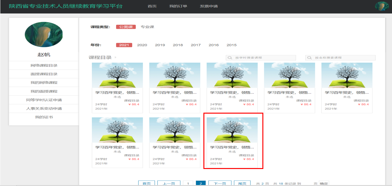The image size is (392, 186).
Task: Select the 公需课 course type
Action: pyautogui.click(x=126, y=27)
